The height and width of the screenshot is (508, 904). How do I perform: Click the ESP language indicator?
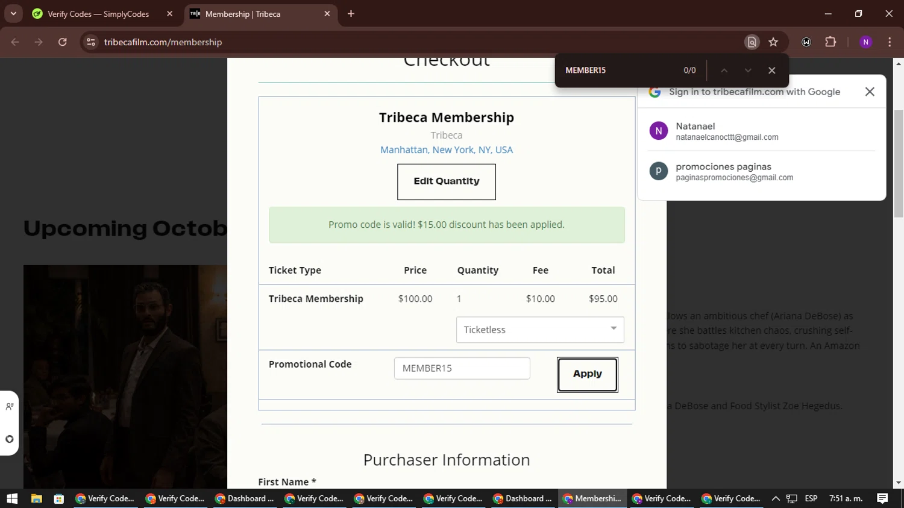(811, 498)
